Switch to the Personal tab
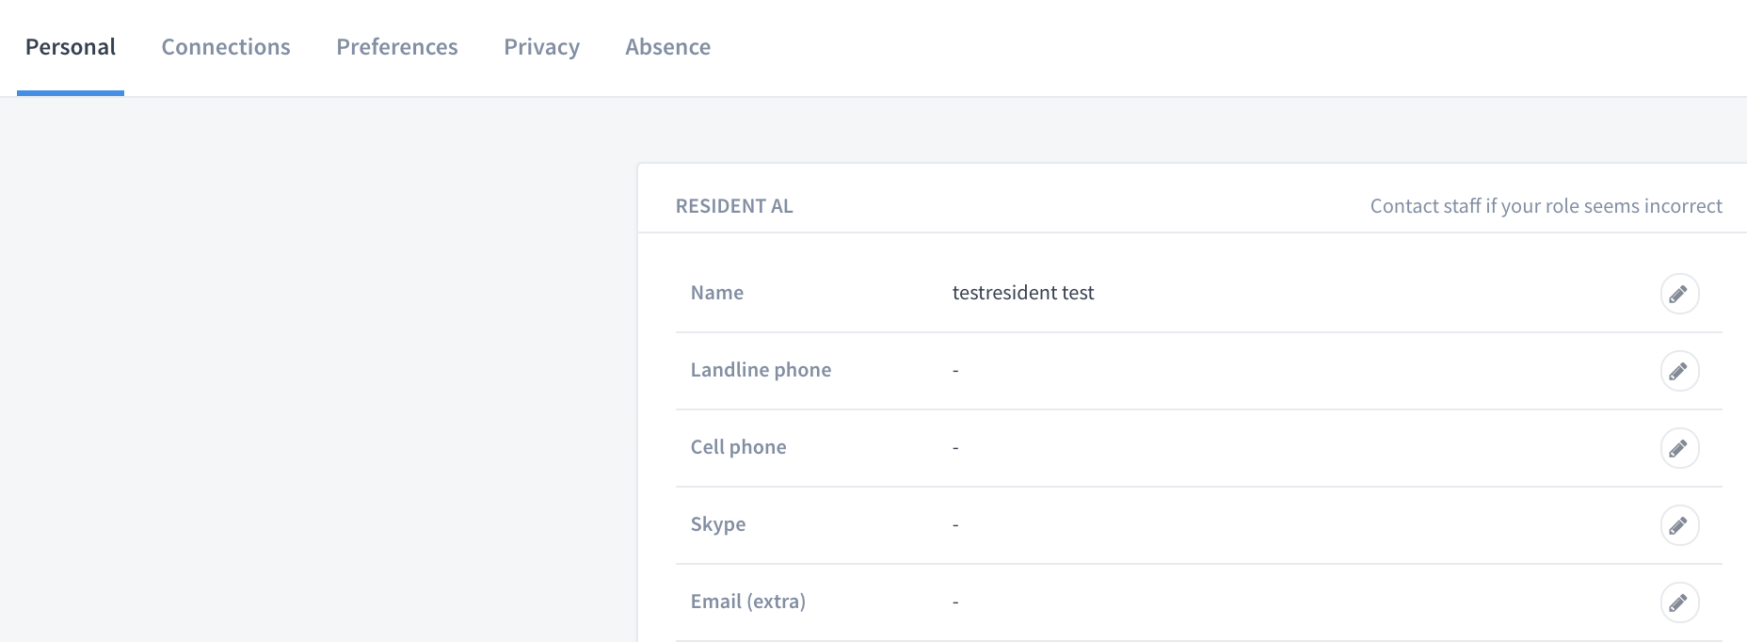This screenshot has height=642, width=1747. click(71, 47)
